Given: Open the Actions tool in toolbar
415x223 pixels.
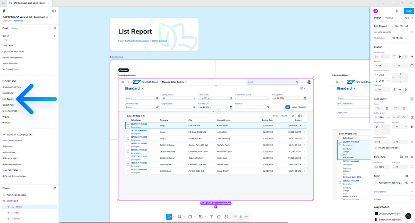Looking at the screenshot, I should click(226, 217).
